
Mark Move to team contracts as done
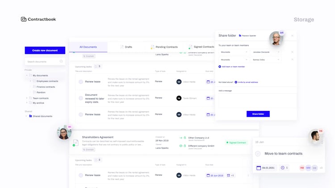258,153
